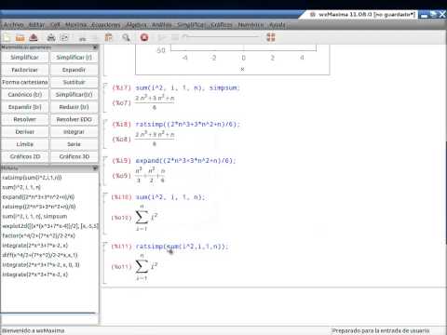Click the Resolver EDO button

click(x=74, y=119)
